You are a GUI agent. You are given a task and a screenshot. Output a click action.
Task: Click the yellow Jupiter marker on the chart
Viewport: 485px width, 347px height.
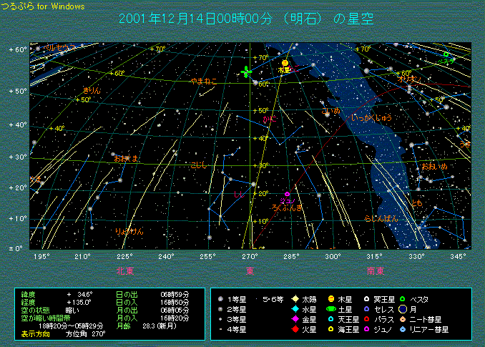[285, 64]
